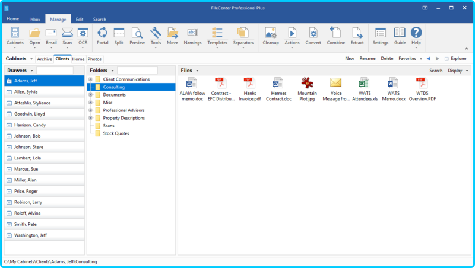Open the Preview tool

(x=137, y=36)
